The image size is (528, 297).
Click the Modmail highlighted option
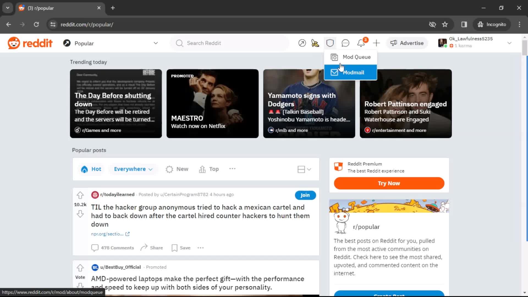(351, 72)
